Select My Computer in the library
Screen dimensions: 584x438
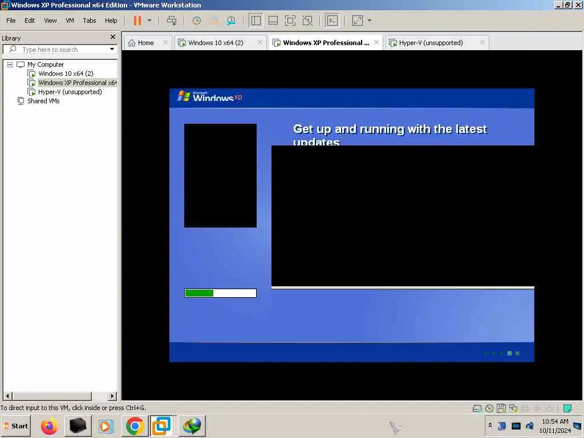[46, 64]
